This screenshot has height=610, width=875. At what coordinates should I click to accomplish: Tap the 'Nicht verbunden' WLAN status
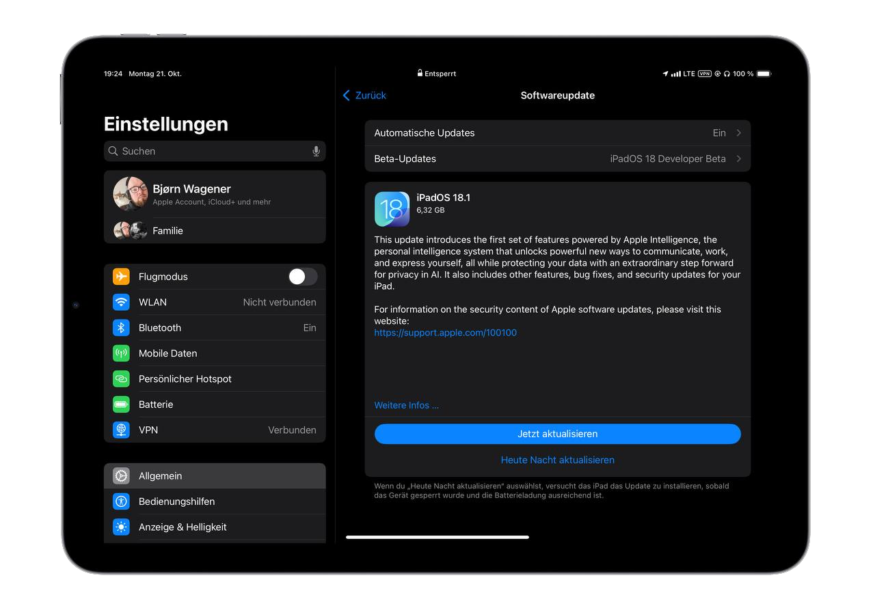(280, 302)
